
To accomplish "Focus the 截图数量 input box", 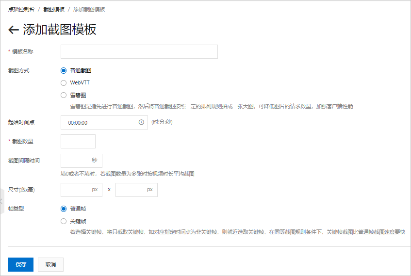I will pyautogui.click(x=78, y=142).
